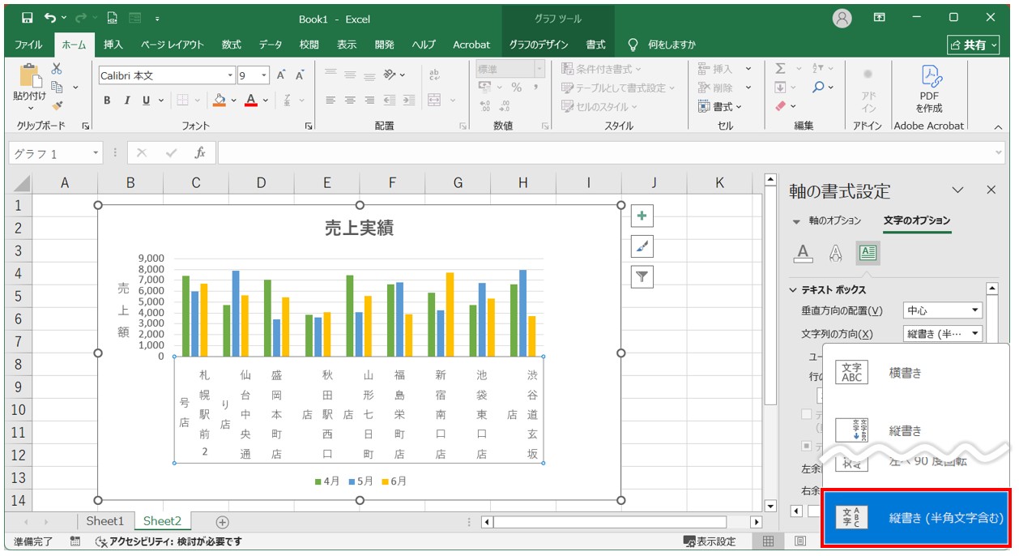Click the Find & Select magnifier
This screenshot has height=556, width=1019.
pos(819,88)
